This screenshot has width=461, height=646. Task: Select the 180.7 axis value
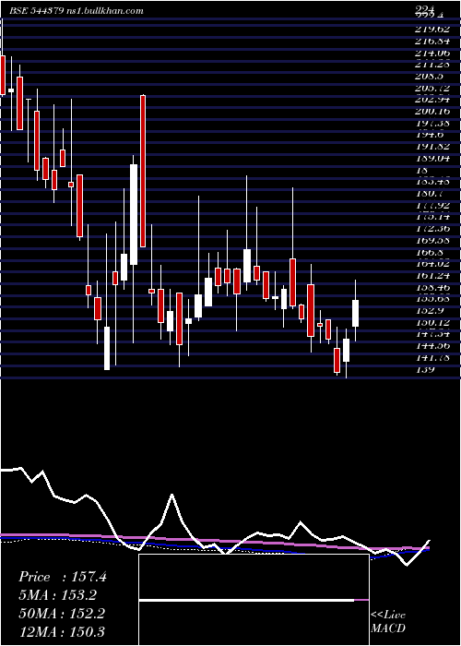click(429, 193)
